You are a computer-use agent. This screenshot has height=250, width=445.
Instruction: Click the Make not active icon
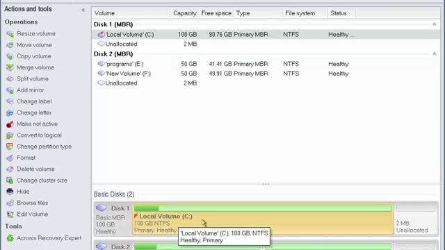10,124
